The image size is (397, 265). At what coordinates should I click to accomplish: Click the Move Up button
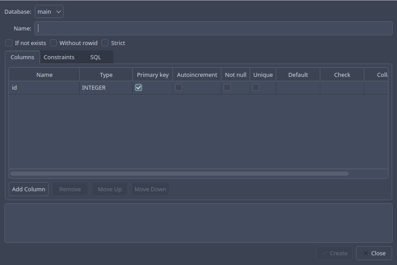click(x=110, y=189)
